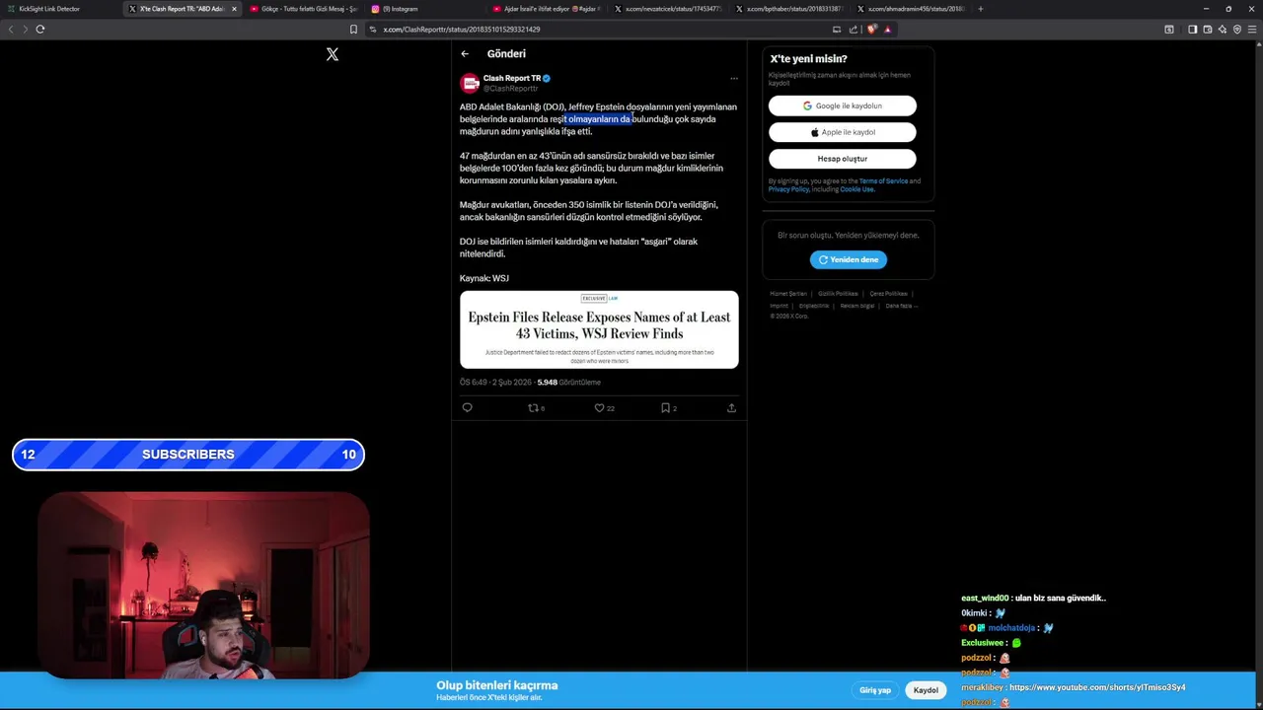Click the streamer webcam overlay
This screenshot has width=1263, height=710.
click(204, 586)
